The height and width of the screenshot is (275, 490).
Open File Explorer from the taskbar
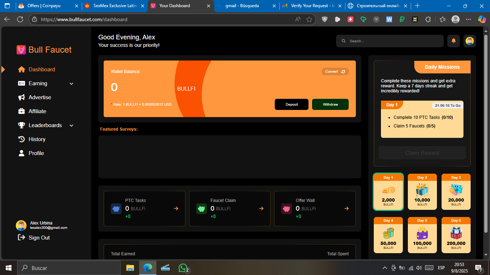130,268
